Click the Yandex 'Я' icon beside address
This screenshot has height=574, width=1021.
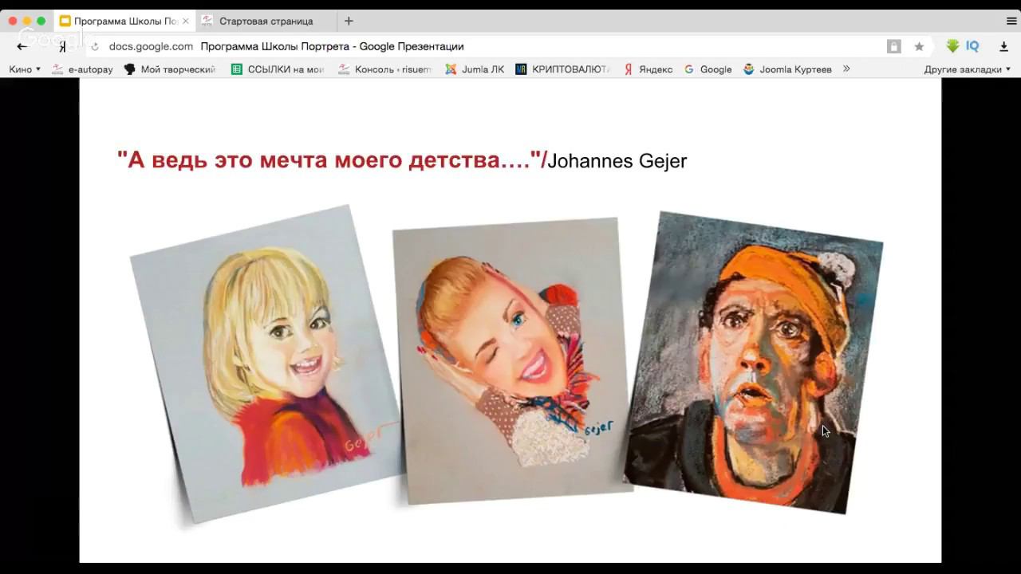(x=62, y=47)
